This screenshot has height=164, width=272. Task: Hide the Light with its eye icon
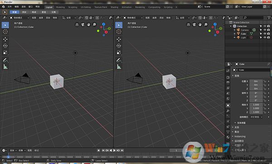click(x=265, y=38)
